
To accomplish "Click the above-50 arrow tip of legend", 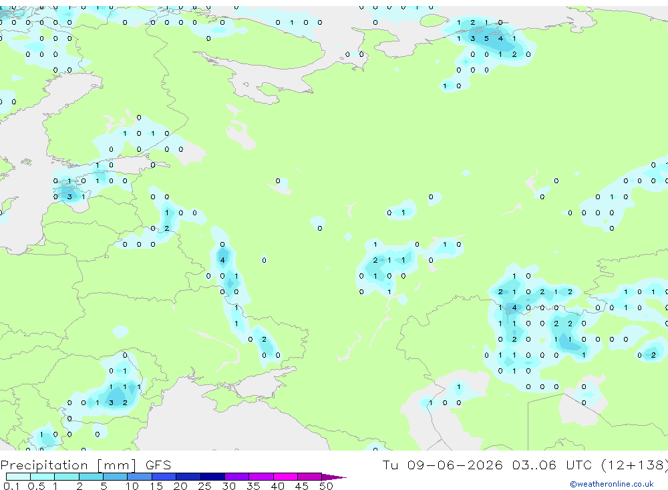I will click(x=334, y=477).
